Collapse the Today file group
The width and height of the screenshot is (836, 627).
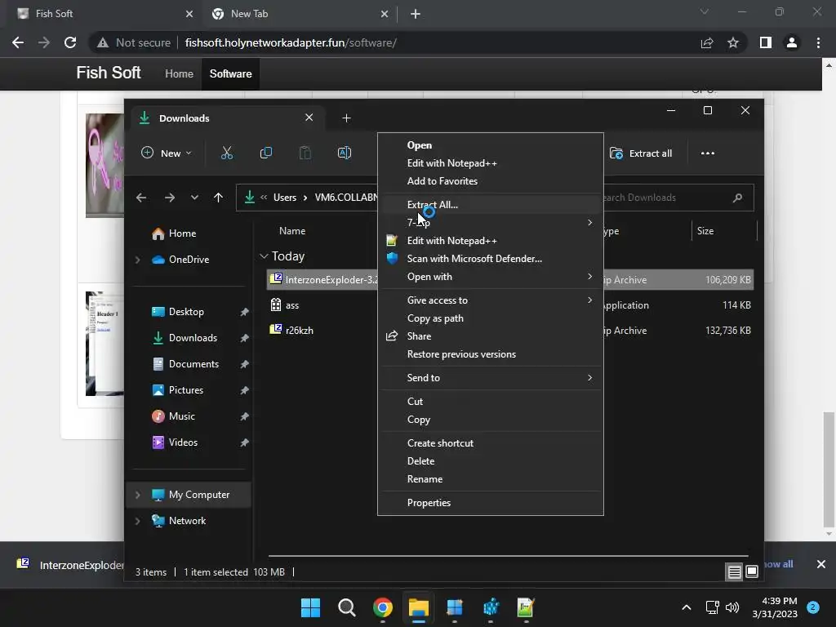pyautogui.click(x=264, y=256)
